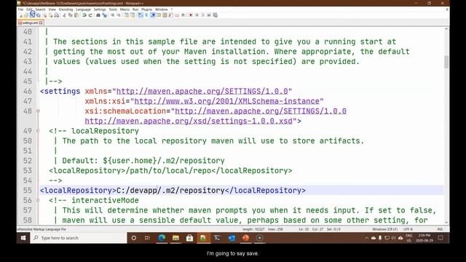Open the Settings menu
The image size is (466, 262).
click(x=100, y=9)
